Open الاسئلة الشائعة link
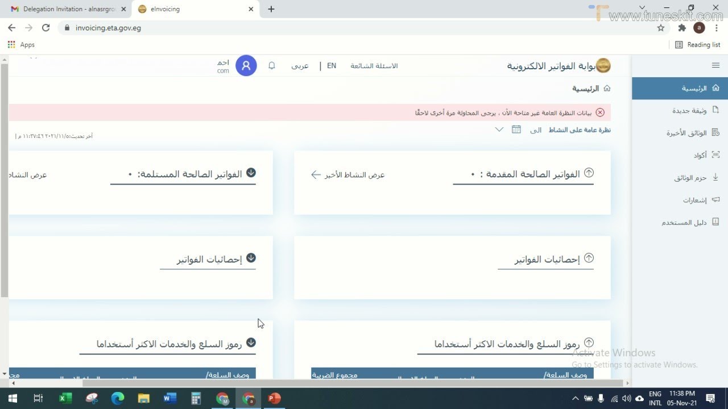Screen dimensions: 728x409 [x=374, y=66]
